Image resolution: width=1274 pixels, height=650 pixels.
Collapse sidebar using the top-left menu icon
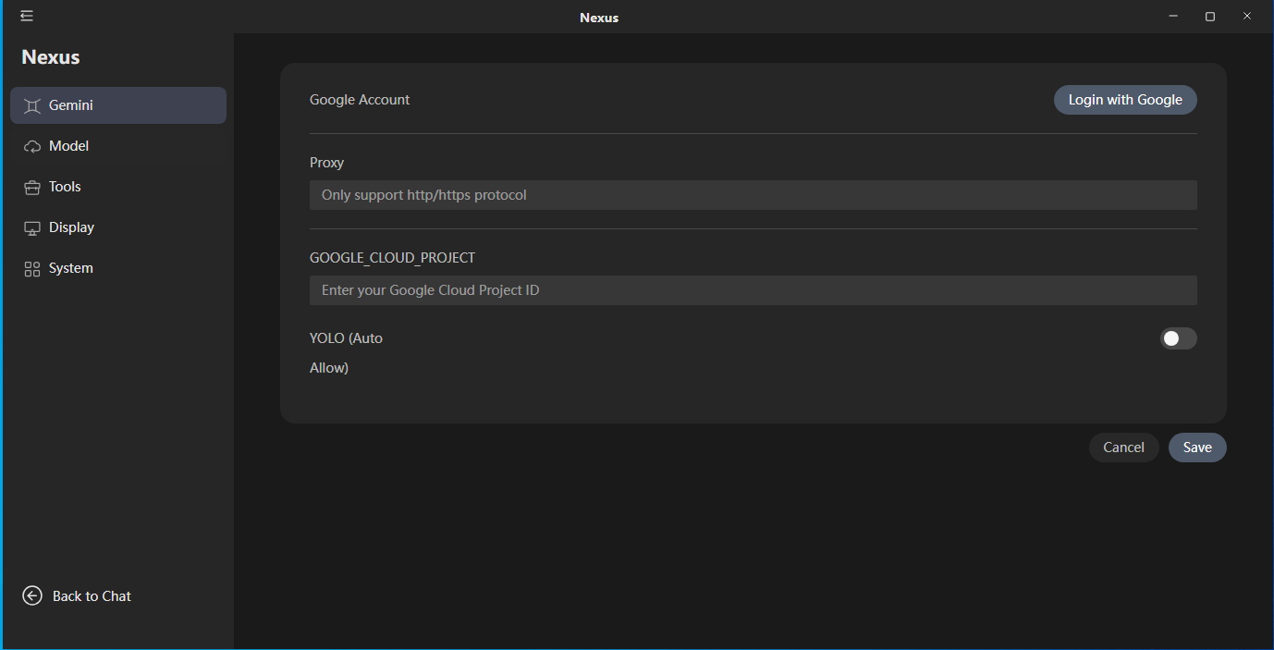[27, 16]
